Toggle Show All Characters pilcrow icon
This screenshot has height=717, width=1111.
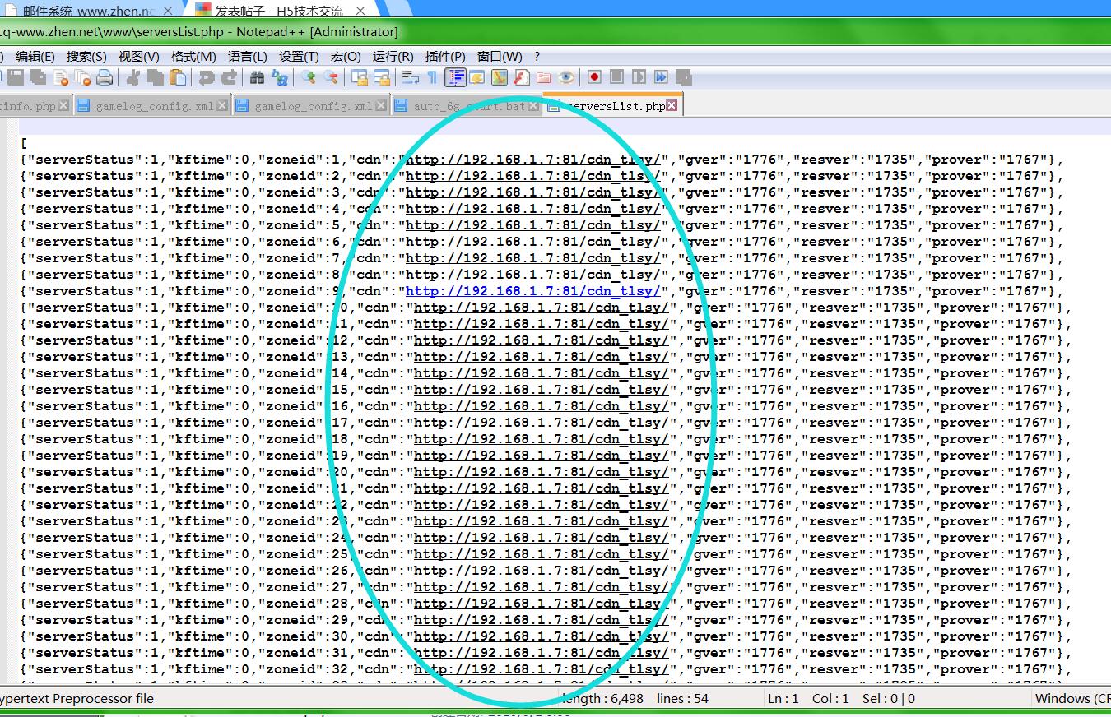click(x=431, y=77)
